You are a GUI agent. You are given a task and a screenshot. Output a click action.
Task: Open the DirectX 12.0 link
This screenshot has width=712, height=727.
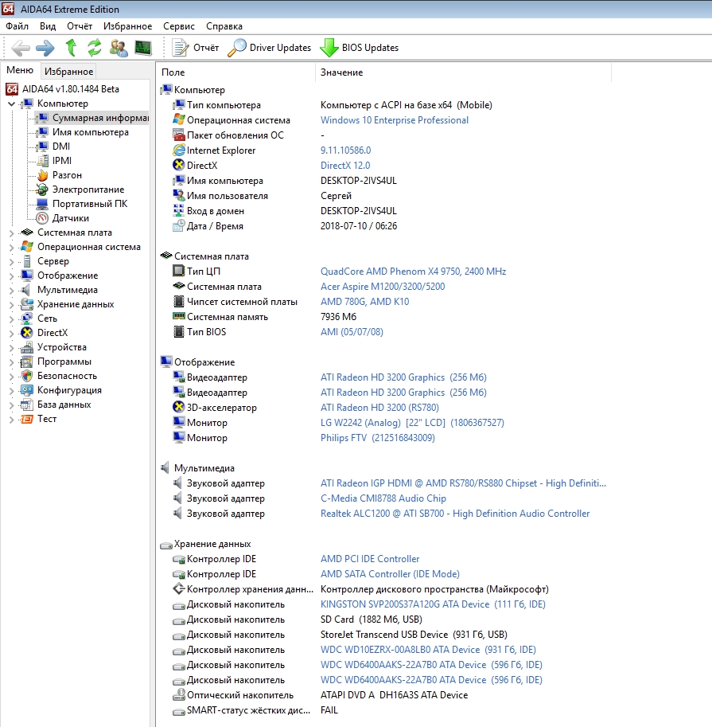[345, 166]
